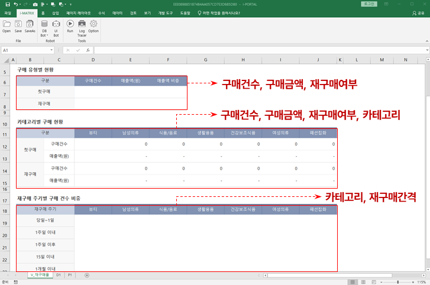The width and height of the screenshot is (430, 285).
Task: Switch to Page Break Preview icon
Action: pos(374,282)
